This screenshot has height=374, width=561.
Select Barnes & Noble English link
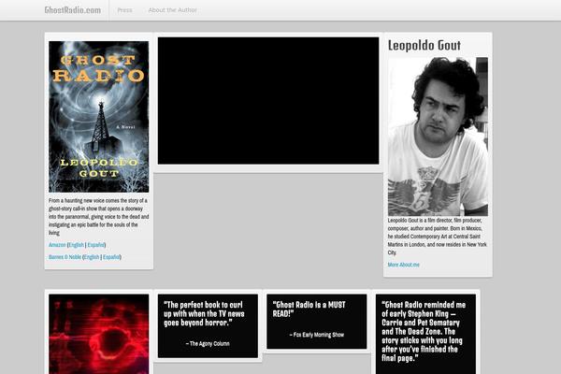92,257
